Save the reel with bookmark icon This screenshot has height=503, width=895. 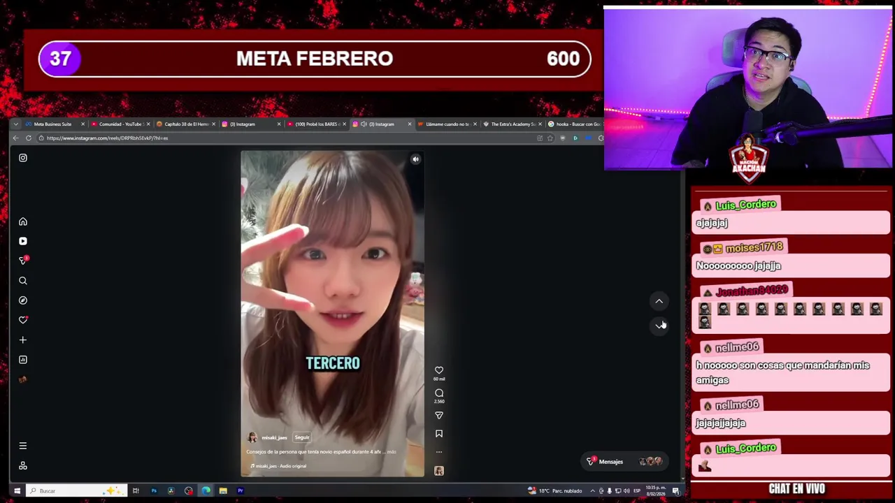pos(439,434)
